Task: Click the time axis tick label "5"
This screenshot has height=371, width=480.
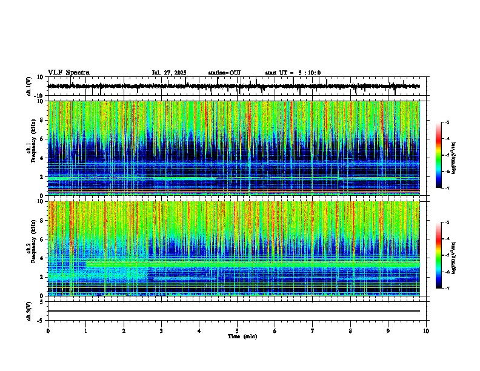Action: pos(237,331)
